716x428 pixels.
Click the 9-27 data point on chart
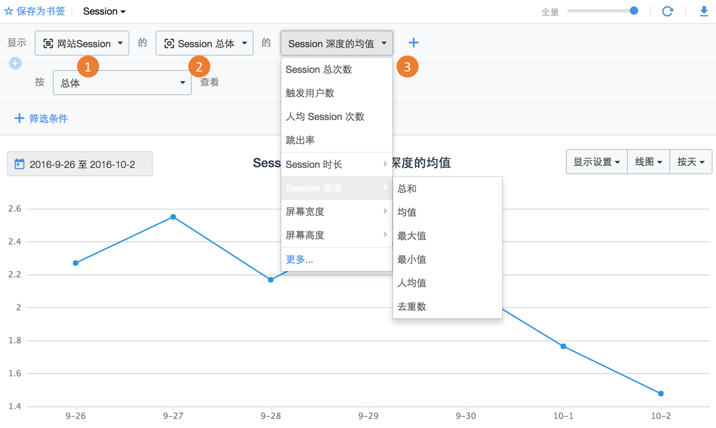click(x=173, y=217)
